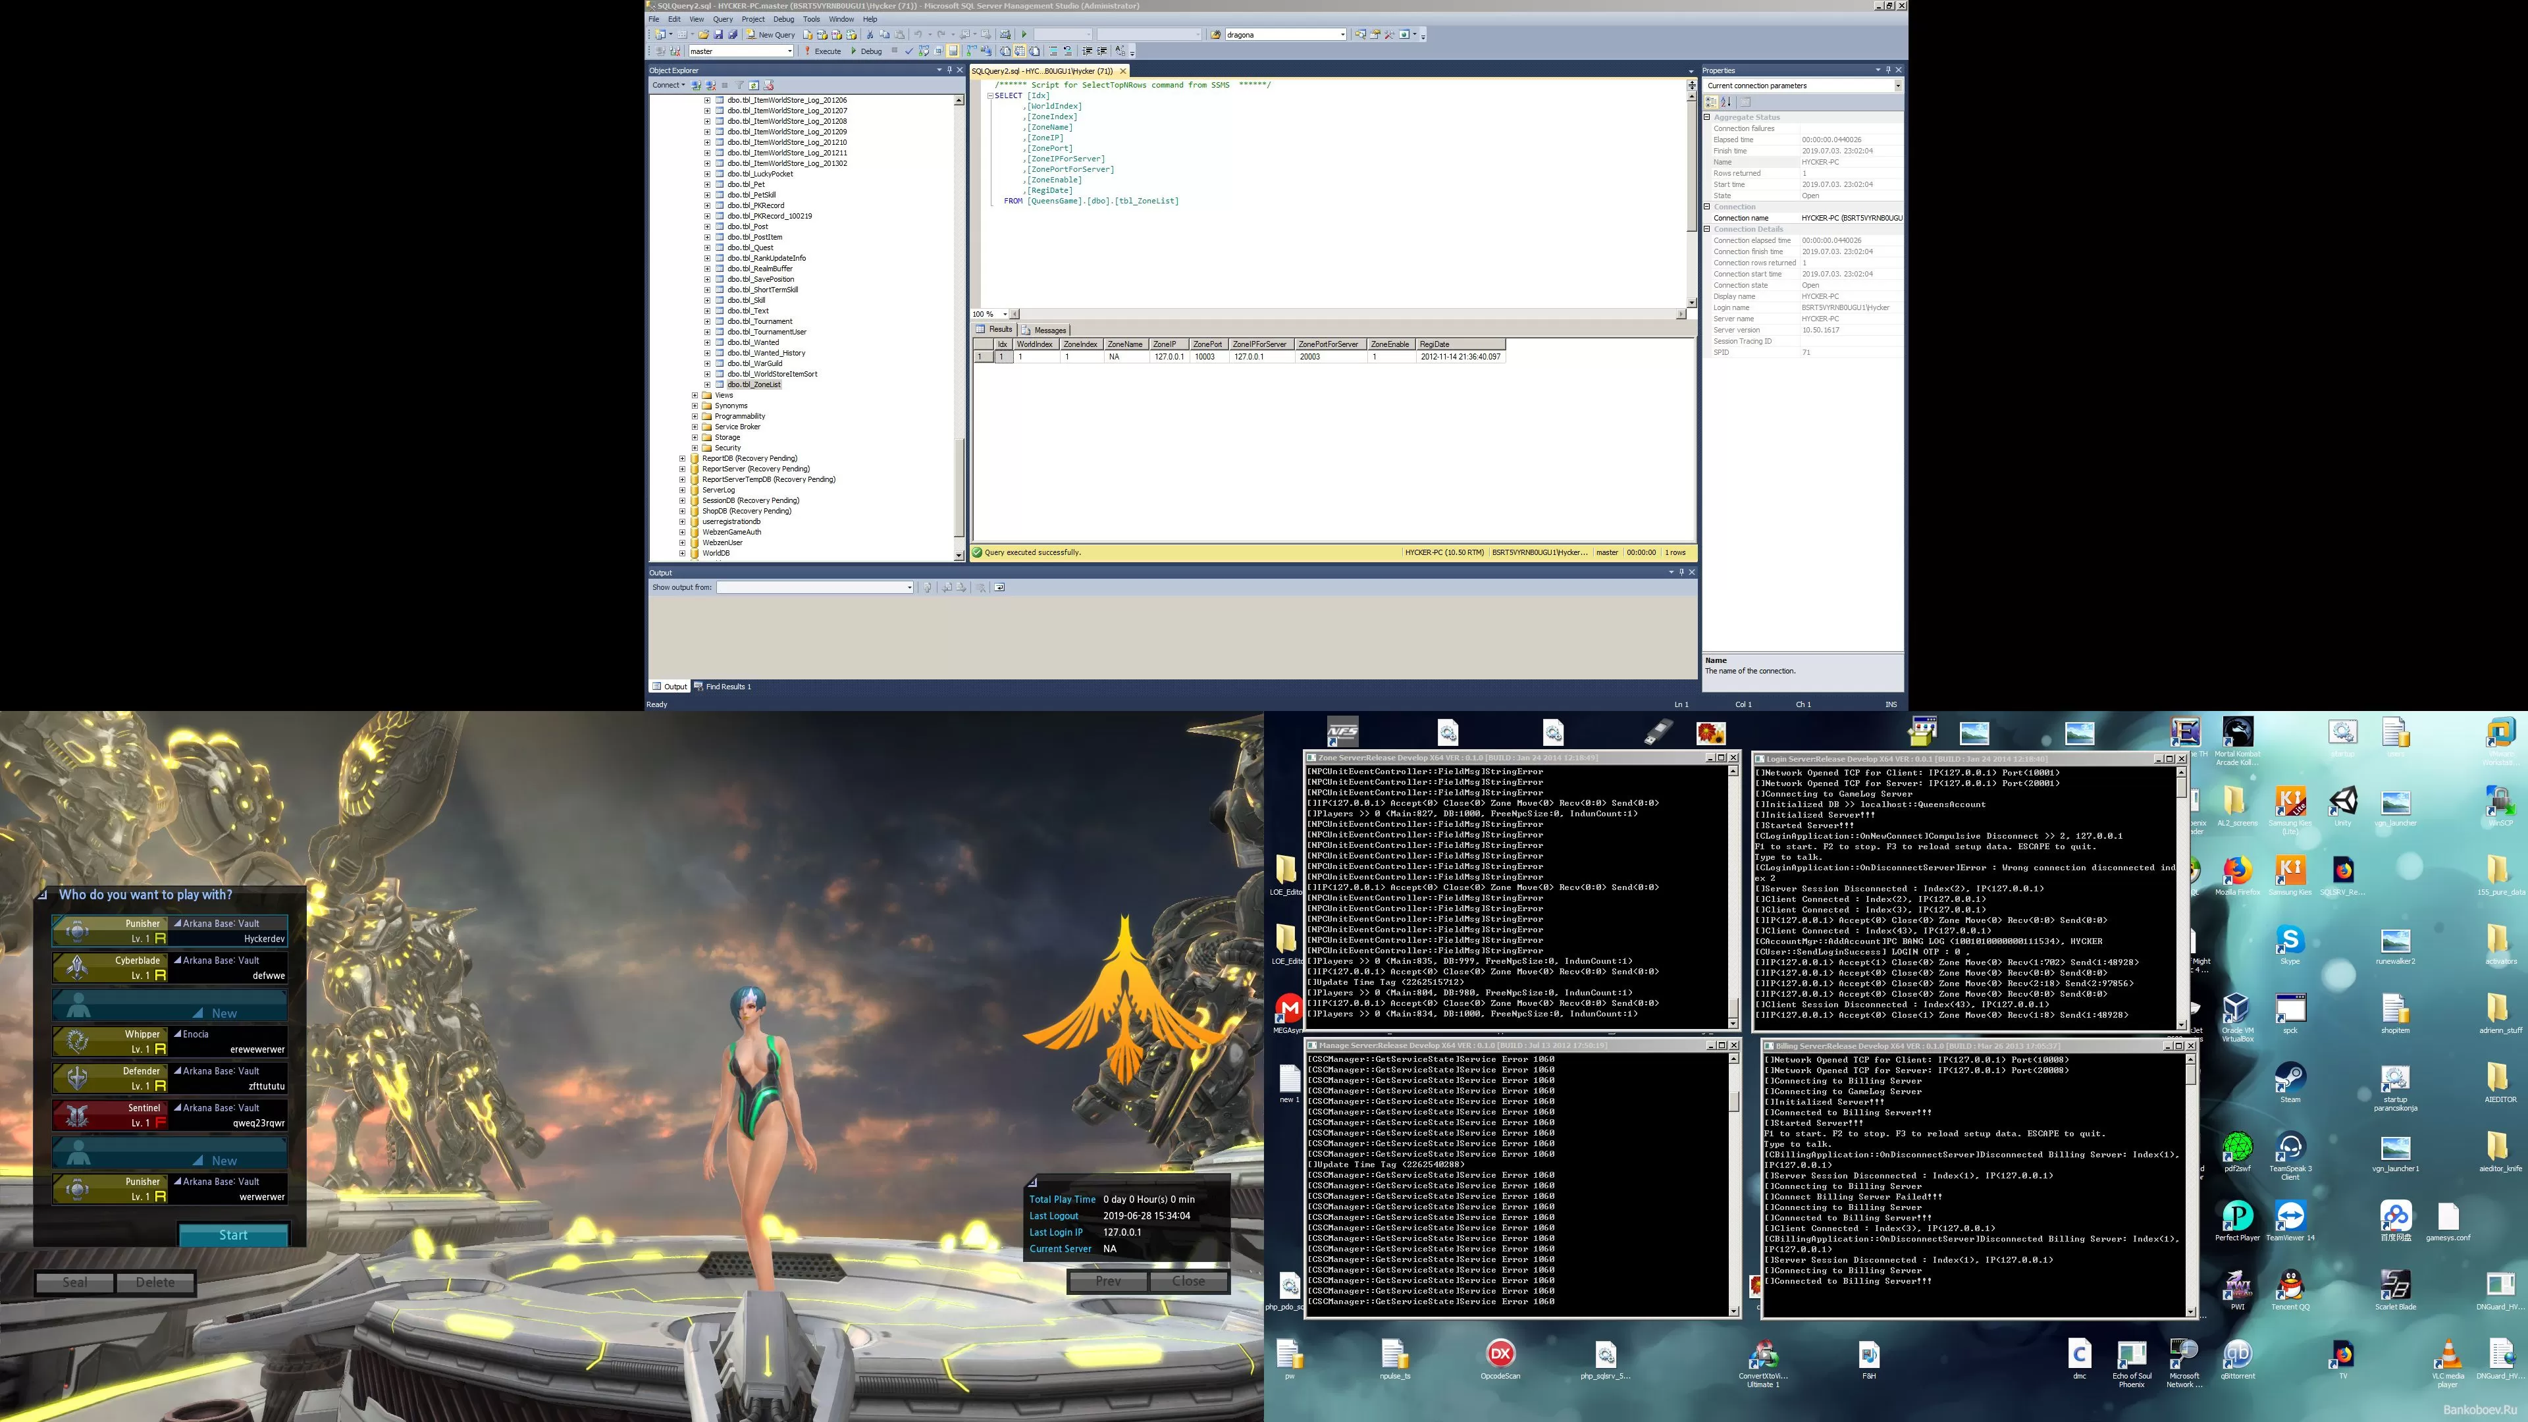The height and width of the screenshot is (1422, 2528).
Task: Click the Parse query checkmark icon
Action: [x=908, y=51]
